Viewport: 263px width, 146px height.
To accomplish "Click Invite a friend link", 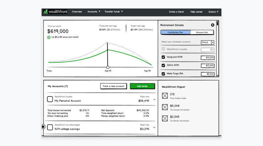I will (176, 12).
